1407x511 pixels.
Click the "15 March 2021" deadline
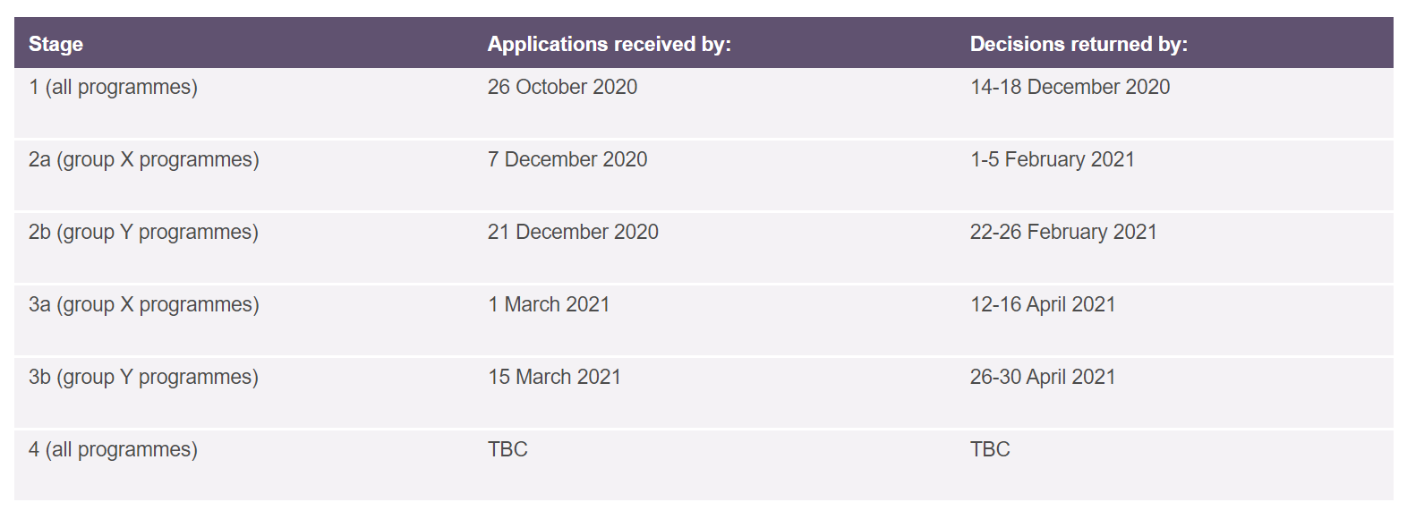[x=554, y=377]
